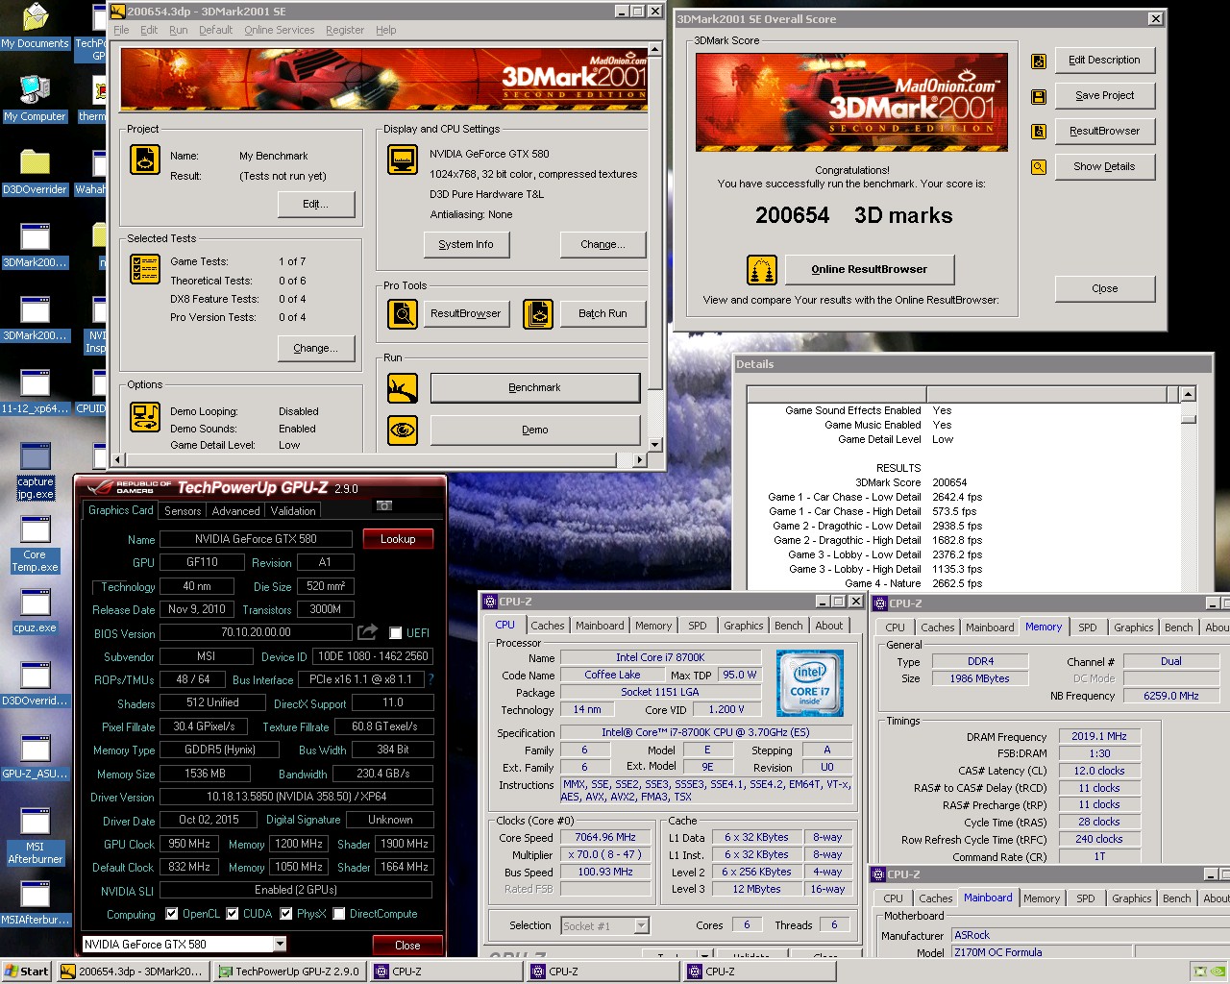Open the Bench tab in front CPU-Z window
The image size is (1230, 984).
(x=789, y=626)
